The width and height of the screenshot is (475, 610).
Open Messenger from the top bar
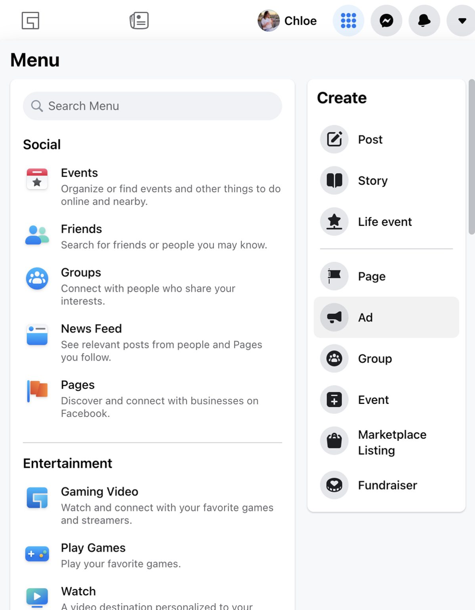[x=386, y=21]
